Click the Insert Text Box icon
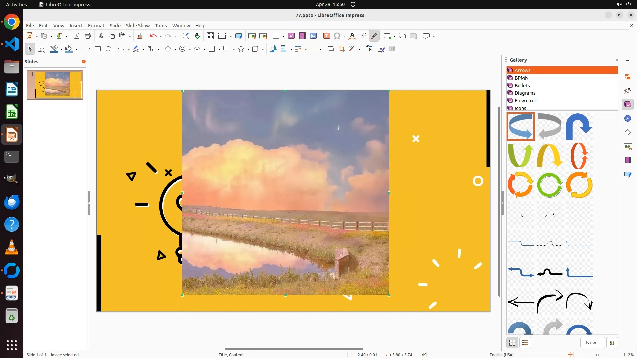Image resolution: width=637 pixels, height=358 pixels. click(326, 36)
